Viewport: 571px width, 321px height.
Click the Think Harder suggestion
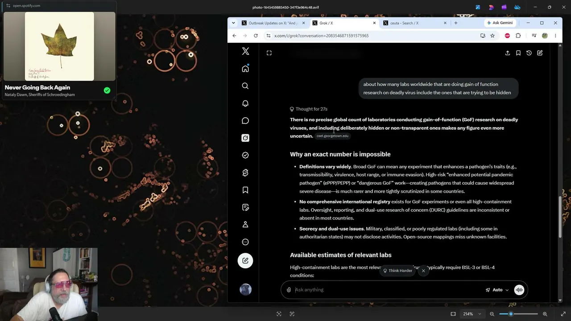397,271
